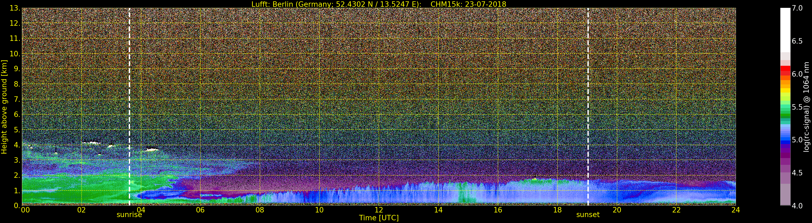Click the white cloud patch just after sunrise
812x223 pixels.
pyautogui.click(x=152, y=150)
